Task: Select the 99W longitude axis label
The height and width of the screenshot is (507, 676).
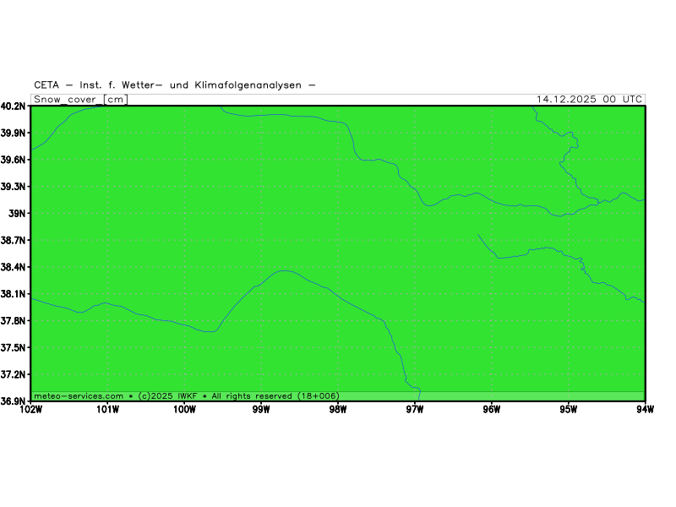Action: click(x=261, y=411)
